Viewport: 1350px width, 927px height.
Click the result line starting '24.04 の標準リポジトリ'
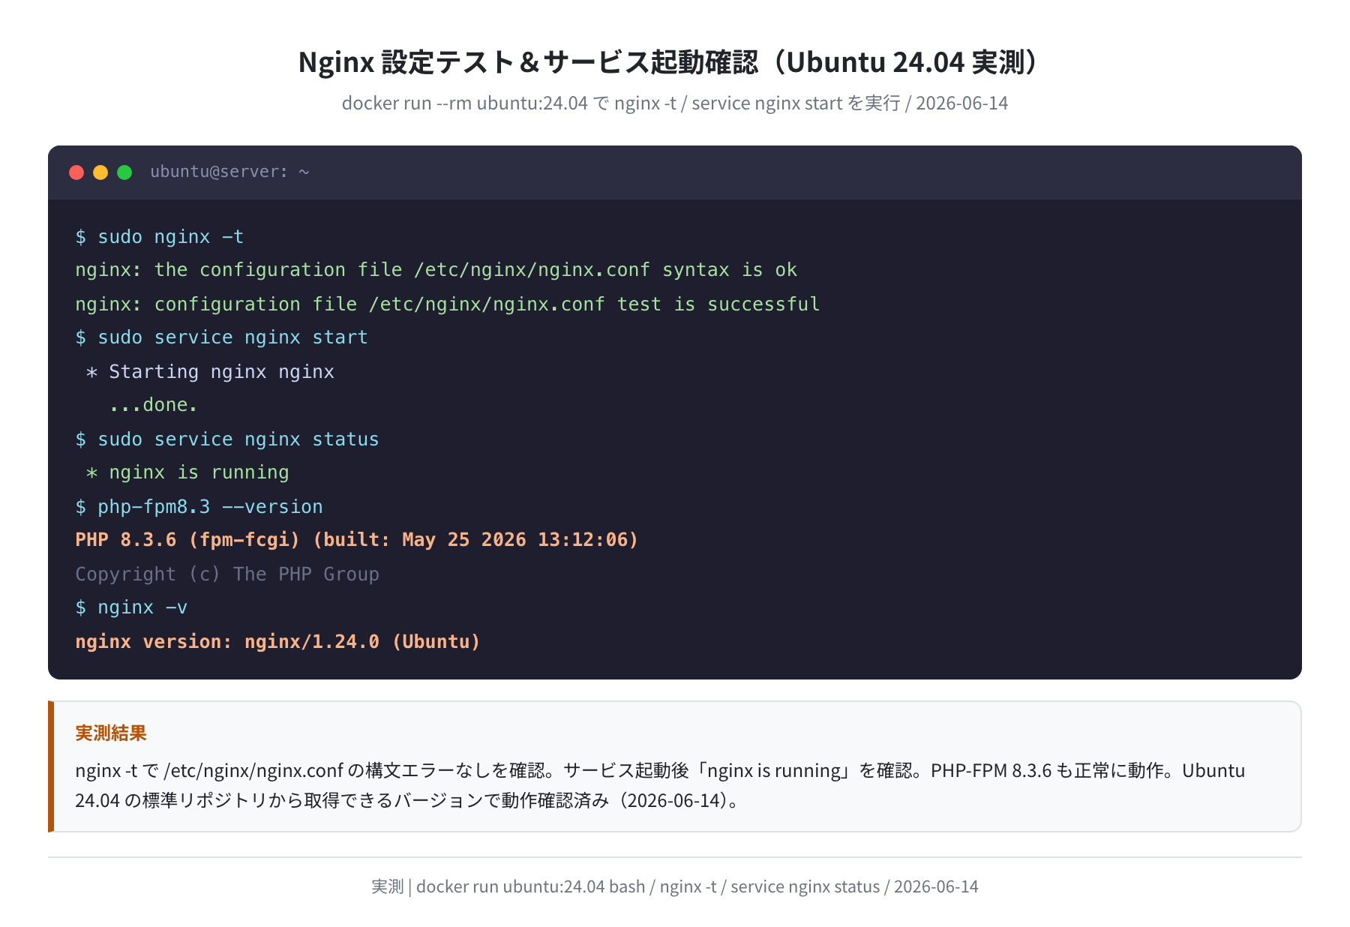coord(409,800)
